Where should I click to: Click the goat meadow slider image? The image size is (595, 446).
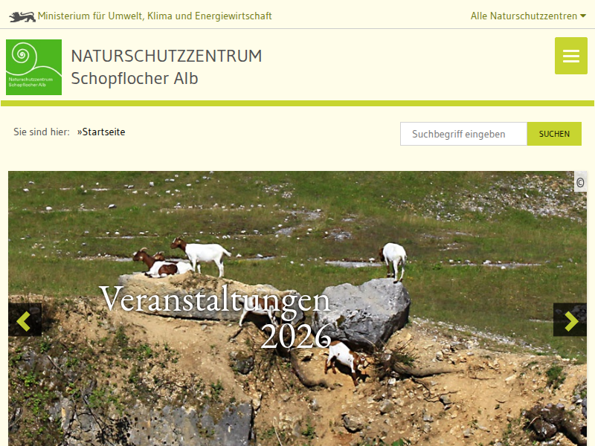[297, 308]
